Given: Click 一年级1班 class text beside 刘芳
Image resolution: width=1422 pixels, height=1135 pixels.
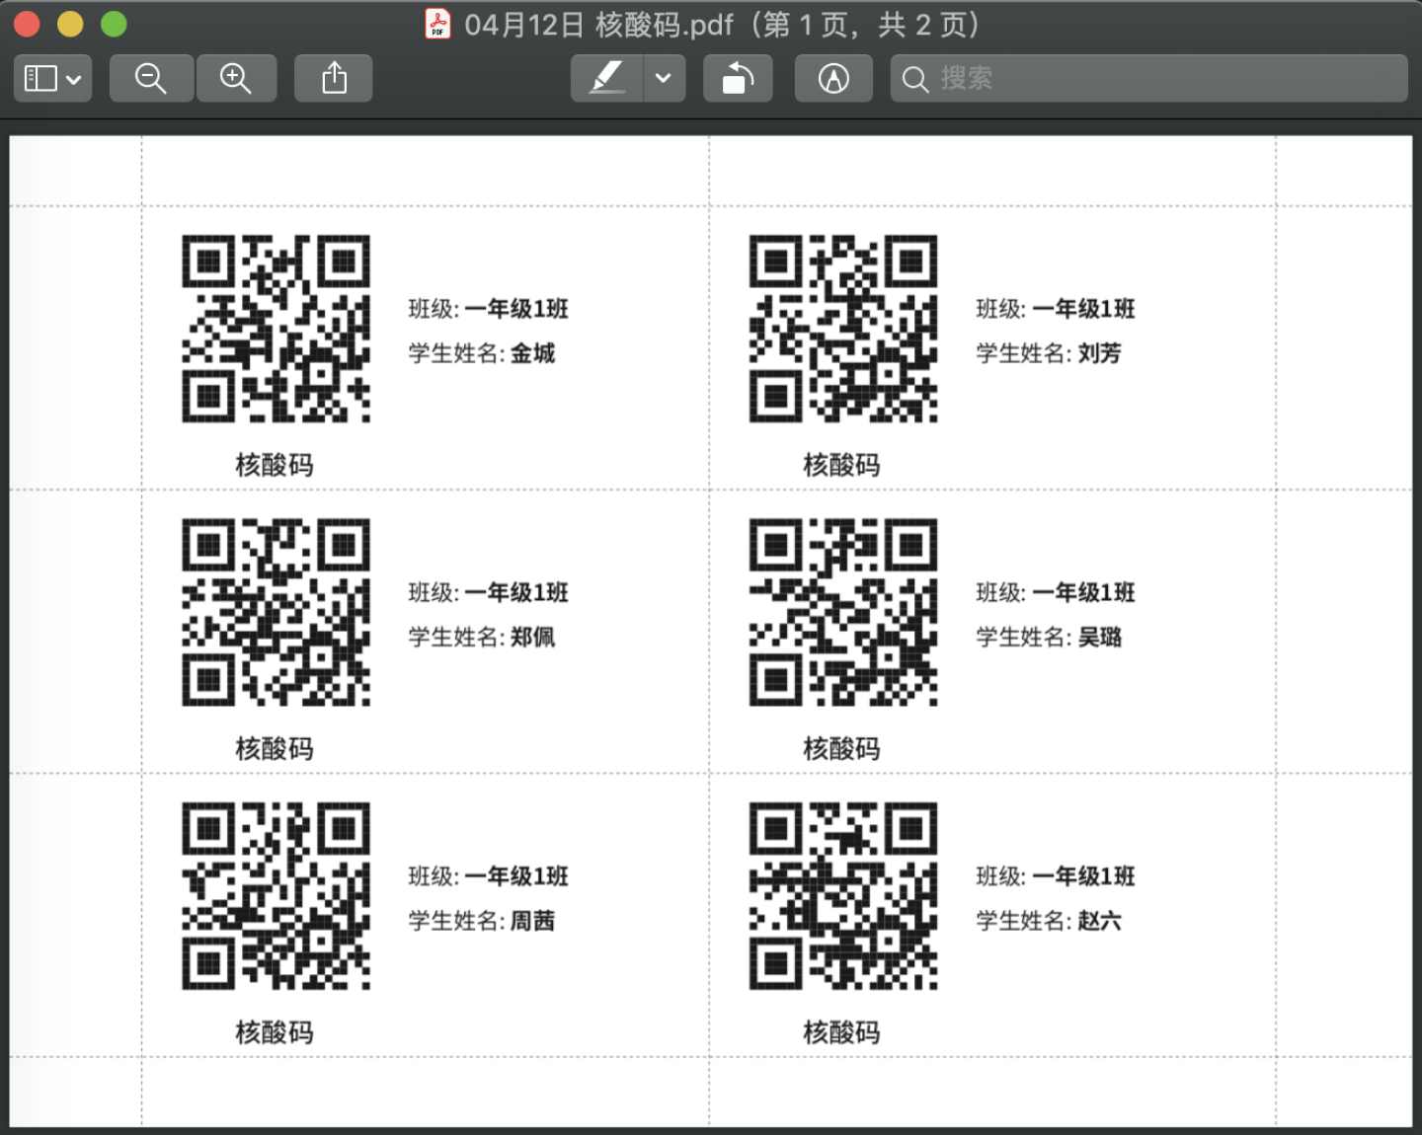Looking at the screenshot, I should coord(1084,309).
